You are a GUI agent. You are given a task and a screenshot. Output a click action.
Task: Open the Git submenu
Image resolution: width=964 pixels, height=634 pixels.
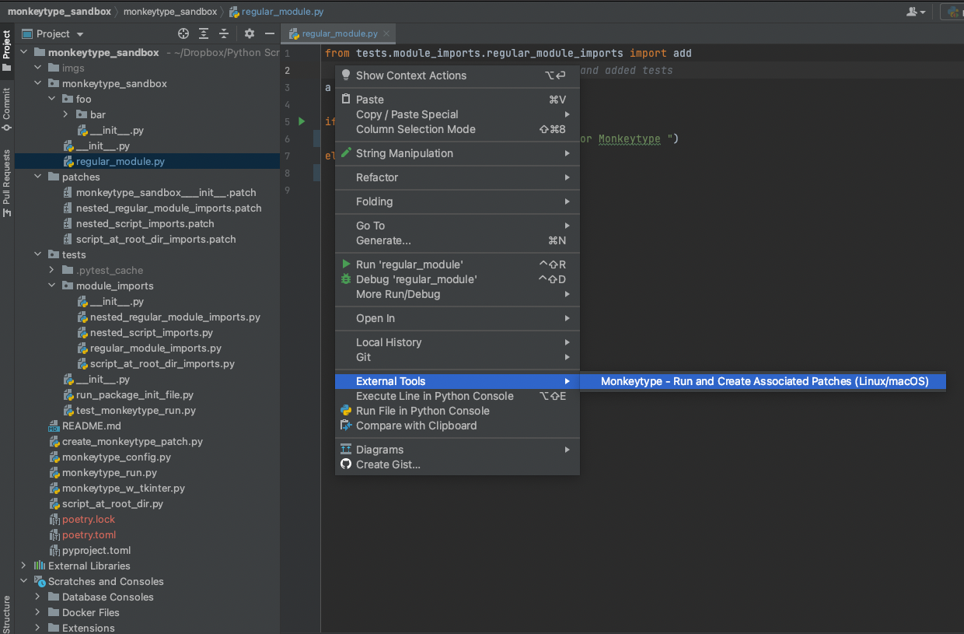pos(457,357)
